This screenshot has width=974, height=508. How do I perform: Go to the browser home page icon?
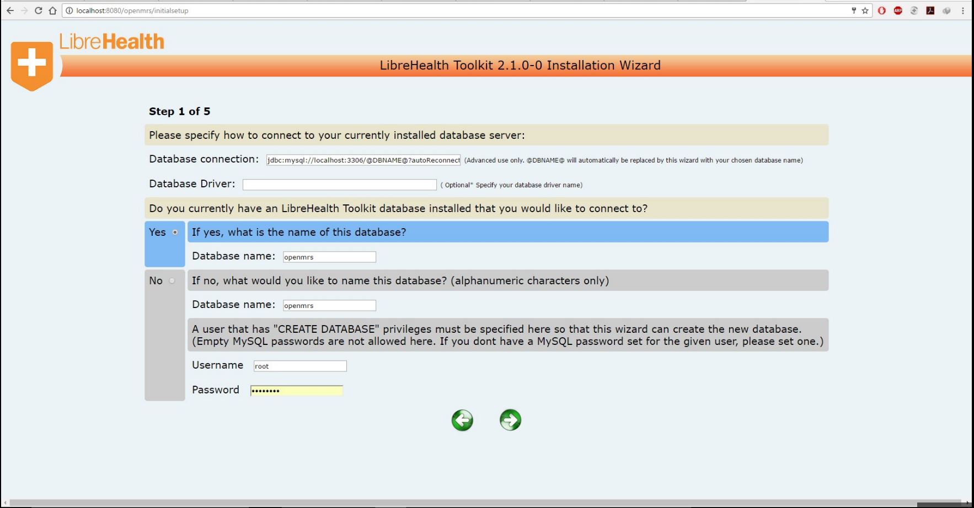[x=52, y=10]
